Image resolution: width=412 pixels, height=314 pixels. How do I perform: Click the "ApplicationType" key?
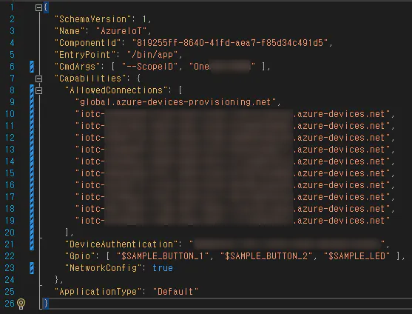pos(98,292)
